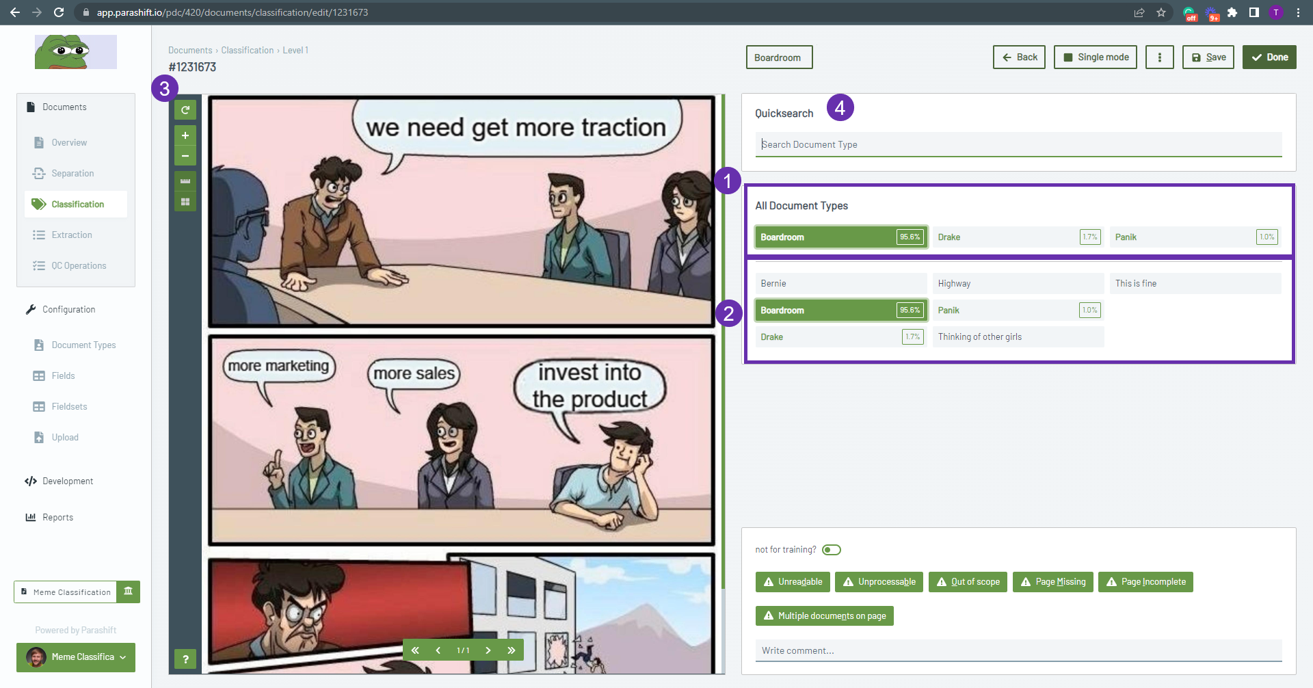The height and width of the screenshot is (688, 1313).
Task: Reload the browser page
Action: click(x=59, y=12)
